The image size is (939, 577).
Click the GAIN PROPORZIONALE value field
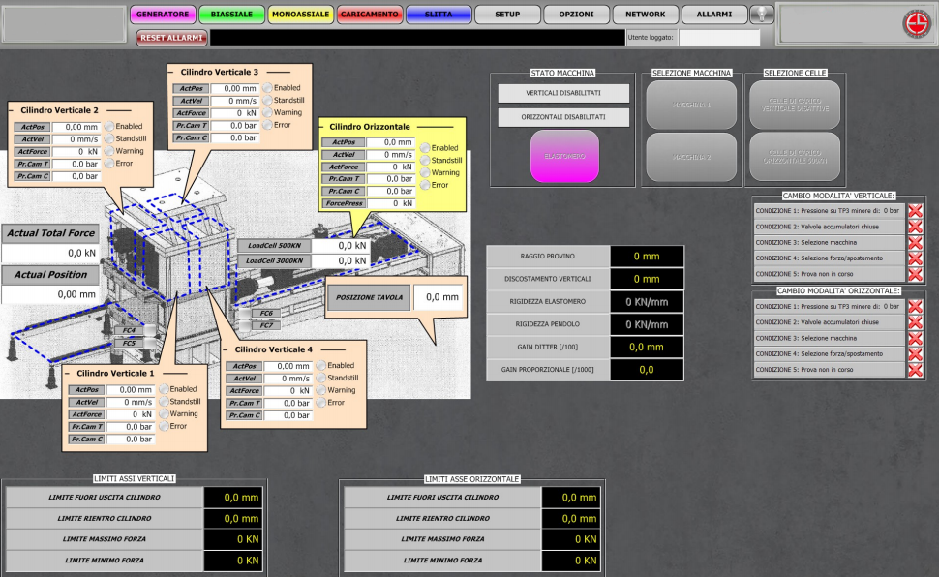(647, 369)
